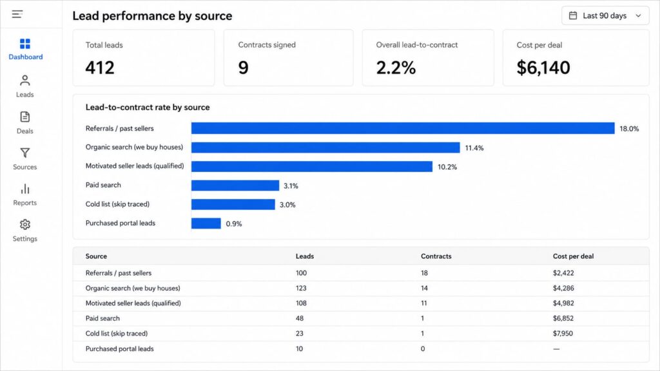The width and height of the screenshot is (660, 371).
Task: Click the Lead performance by source page title
Action: coord(152,16)
